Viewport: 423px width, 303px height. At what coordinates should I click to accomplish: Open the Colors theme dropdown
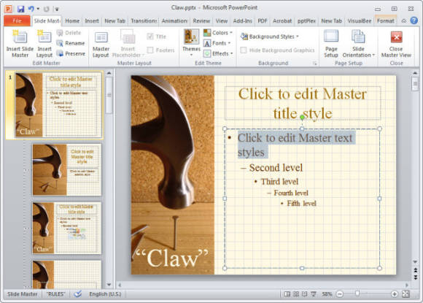(x=218, y=33)
